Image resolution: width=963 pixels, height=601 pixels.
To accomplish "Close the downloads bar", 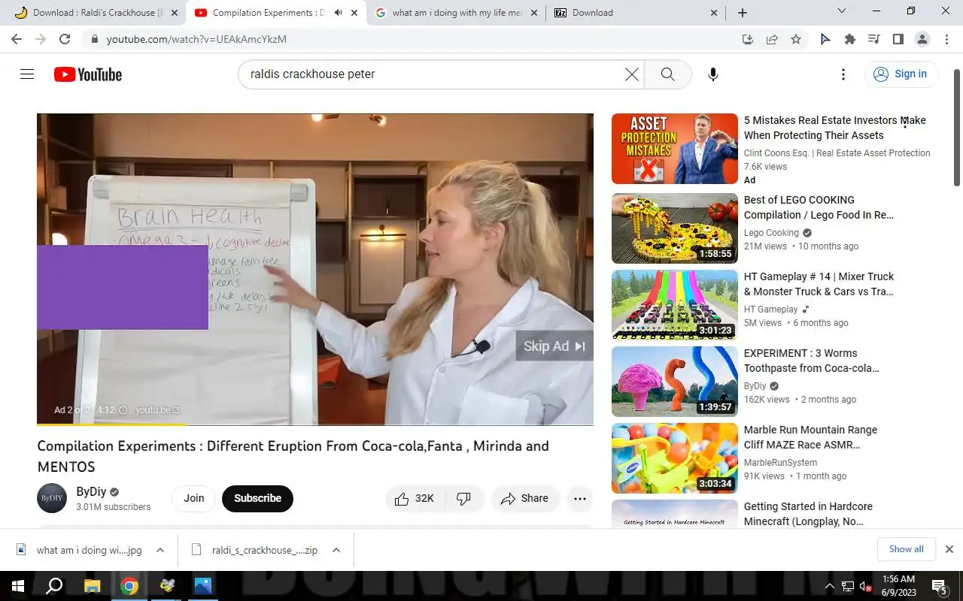I will click(949, 549).
